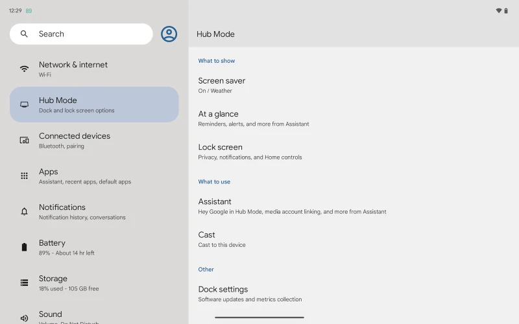The width and height of the screenshot is (519, 324).
Task: Open Cast to this device
Action: [x=207, y=239]
